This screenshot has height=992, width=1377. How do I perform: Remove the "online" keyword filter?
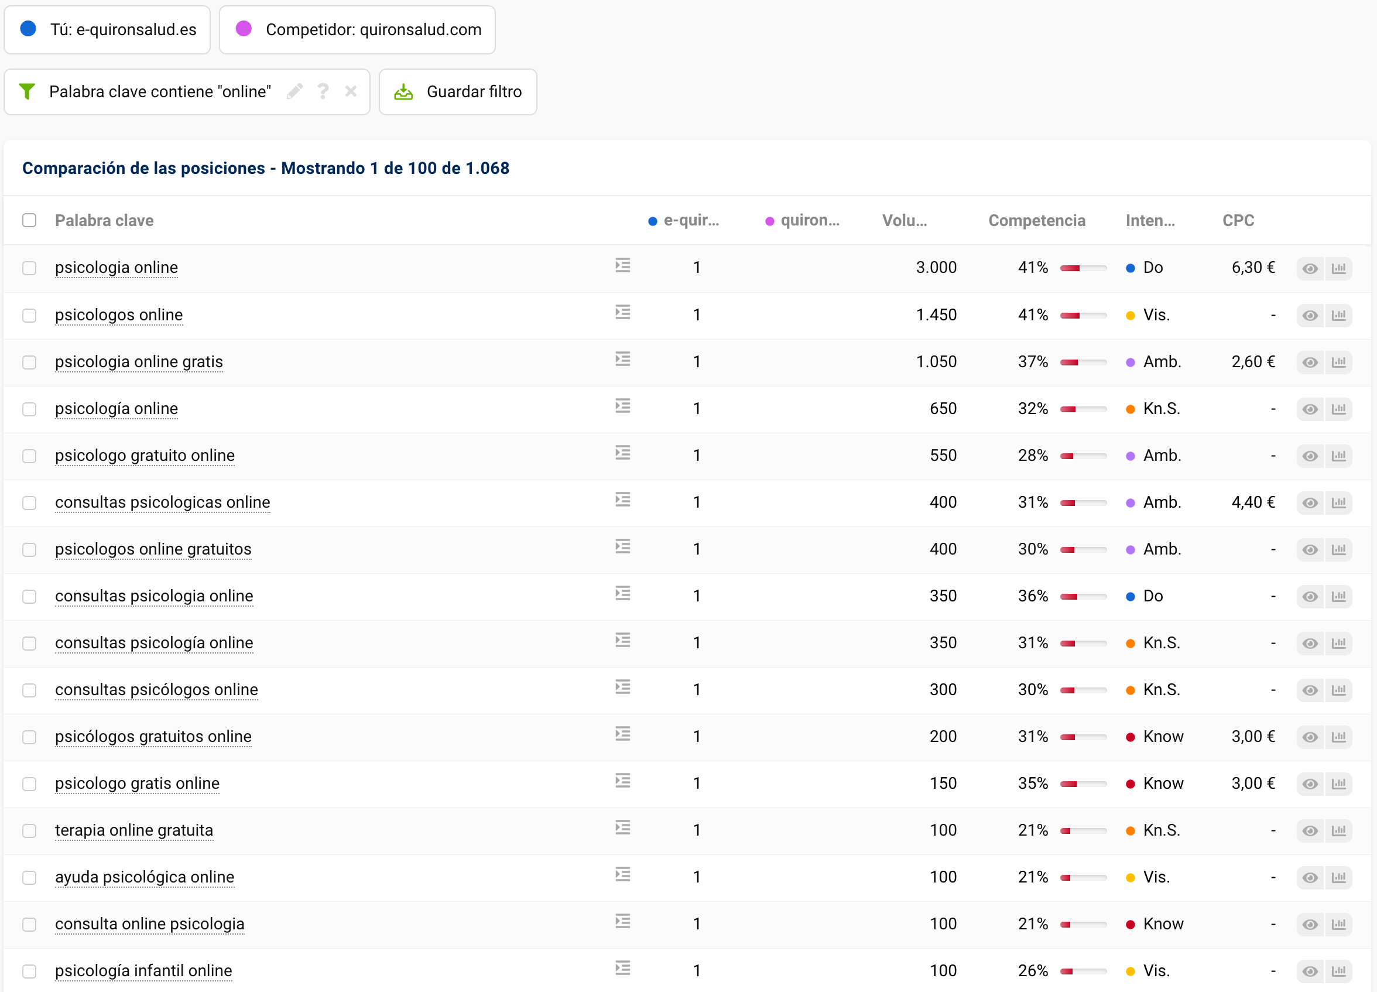pyautogui.click(x=351, y=92)
